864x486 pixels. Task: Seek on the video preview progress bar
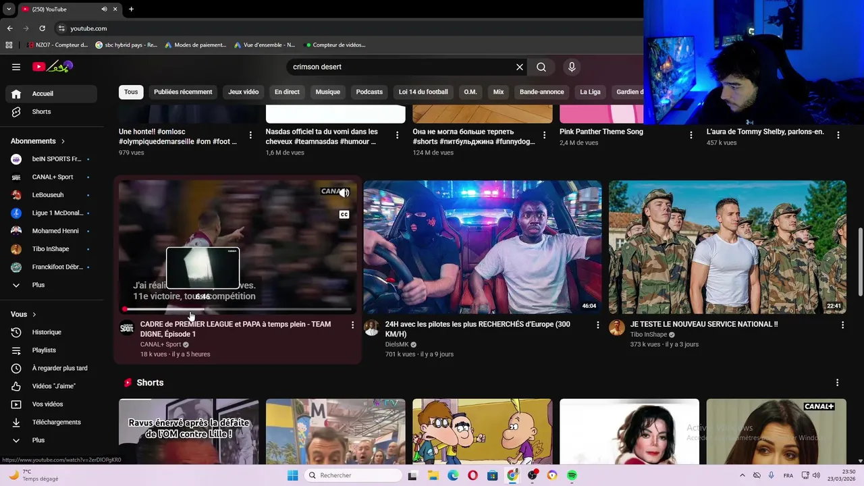click(x=238, y=309)
